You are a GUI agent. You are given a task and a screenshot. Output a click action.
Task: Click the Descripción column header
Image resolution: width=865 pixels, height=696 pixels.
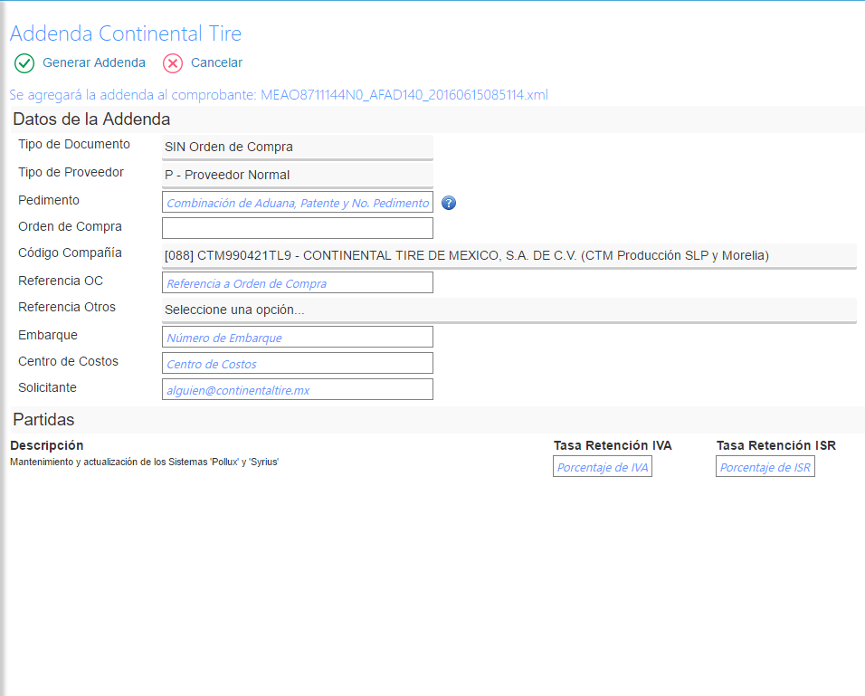click(47, 445)
